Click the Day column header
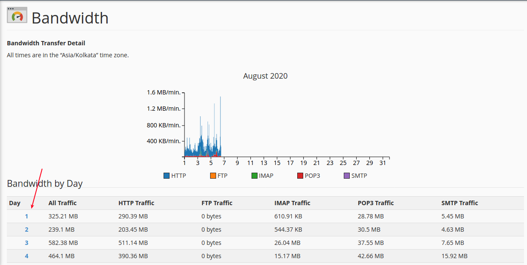Viewport: 527px width, 265px height. [x=15, y=203]
